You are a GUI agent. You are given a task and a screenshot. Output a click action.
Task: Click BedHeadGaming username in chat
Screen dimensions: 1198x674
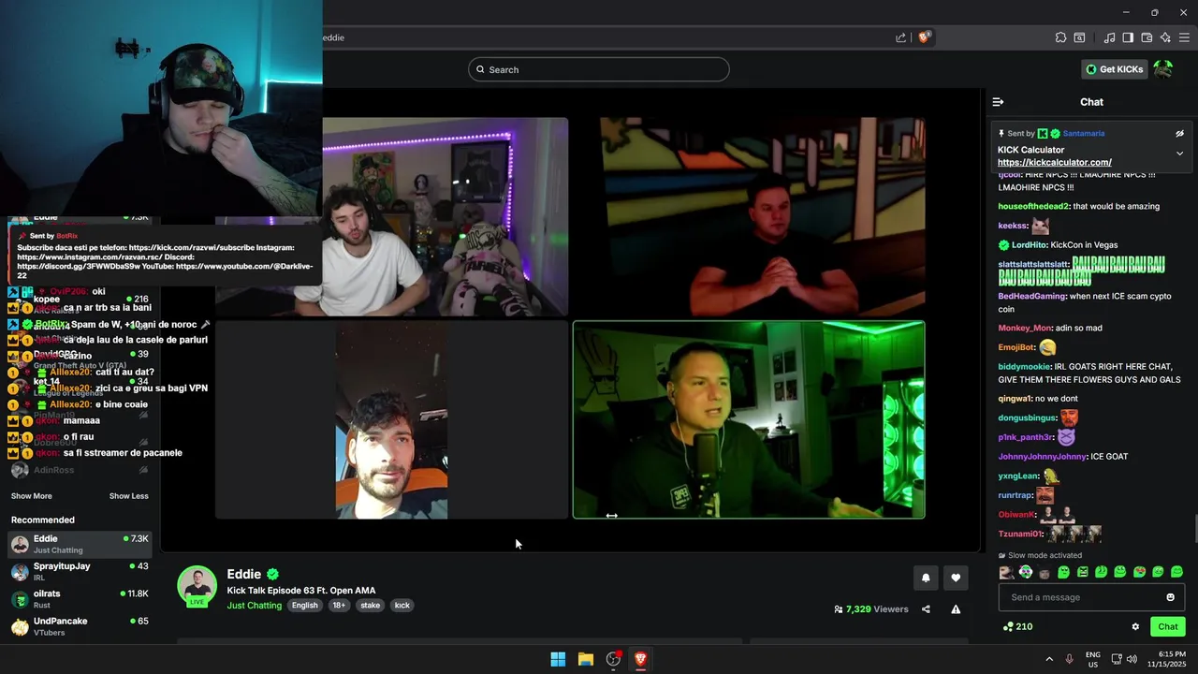tap(1032, 296)
